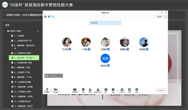Open meeting Settings gear (设置)
The width and height of the screenshot is (188, 110).
pos(137,90)
